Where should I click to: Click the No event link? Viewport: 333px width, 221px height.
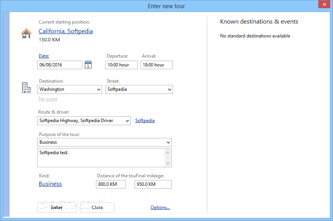48,99
